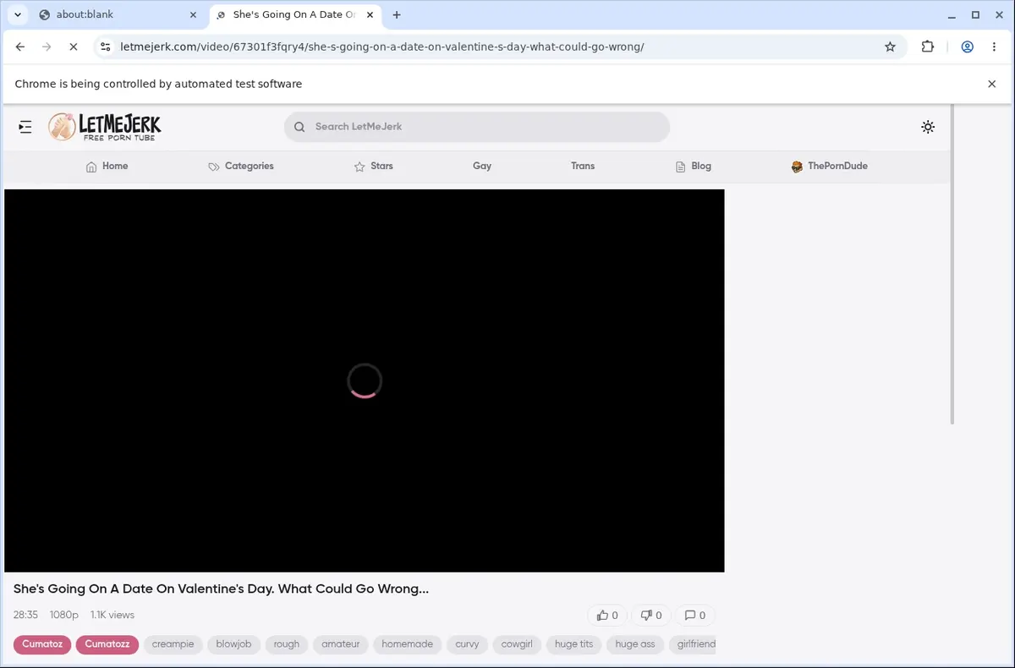Click the thumbs-up like button

[607, 616]
